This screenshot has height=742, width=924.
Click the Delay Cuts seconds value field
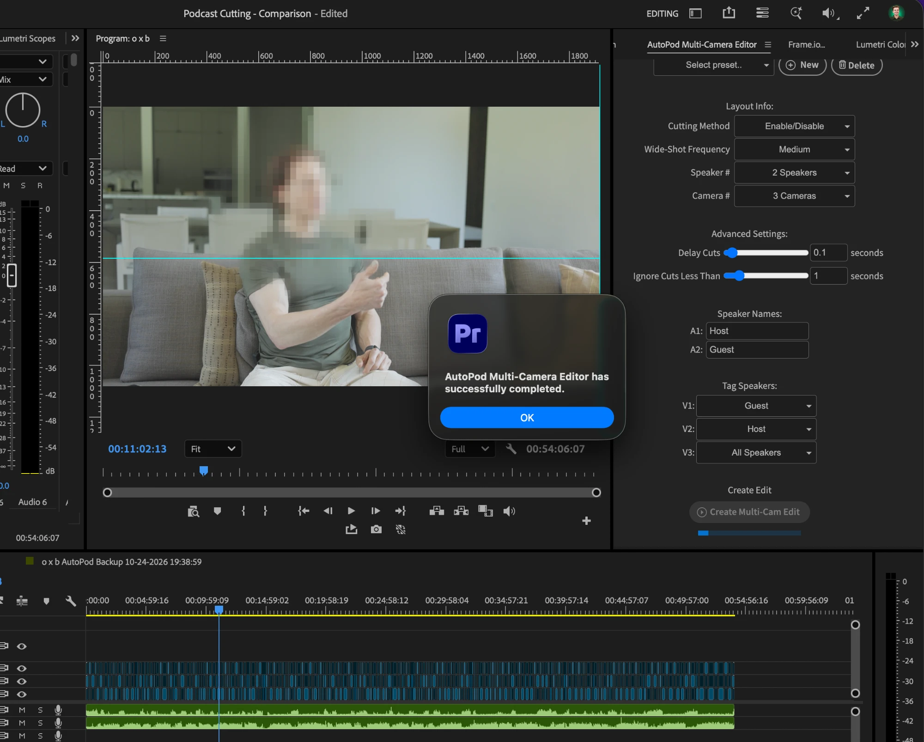[829, 253]
